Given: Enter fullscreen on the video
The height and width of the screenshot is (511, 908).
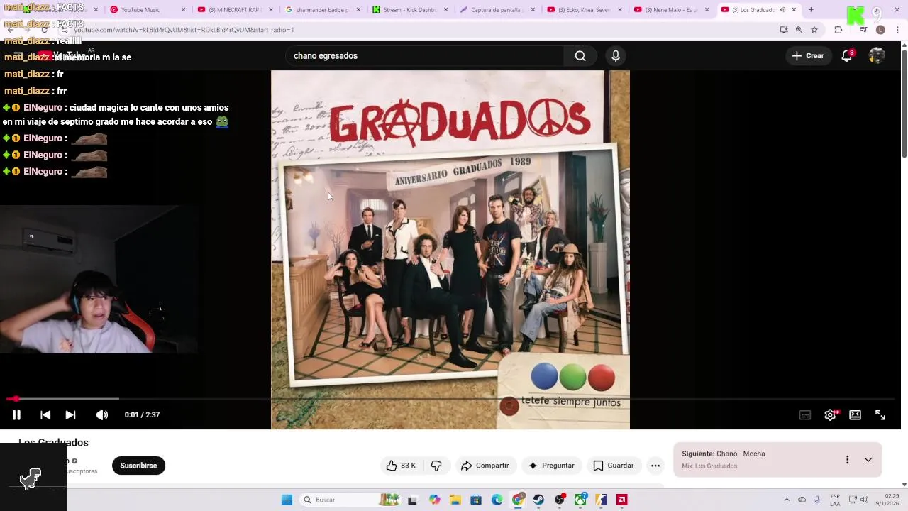Looking at the screenshot, I should coord(880,415).
